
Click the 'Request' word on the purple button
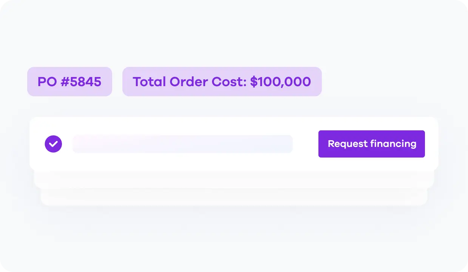[x=348, y=144]
